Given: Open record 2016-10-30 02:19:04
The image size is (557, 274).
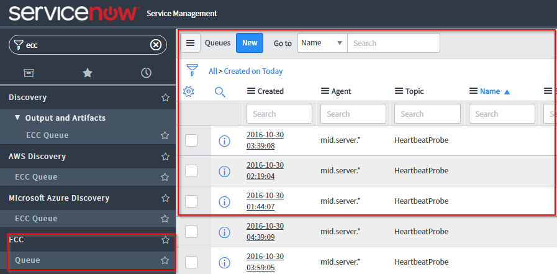Looking at the screenshot, I should pyautogui.click(x=265, y=171).
